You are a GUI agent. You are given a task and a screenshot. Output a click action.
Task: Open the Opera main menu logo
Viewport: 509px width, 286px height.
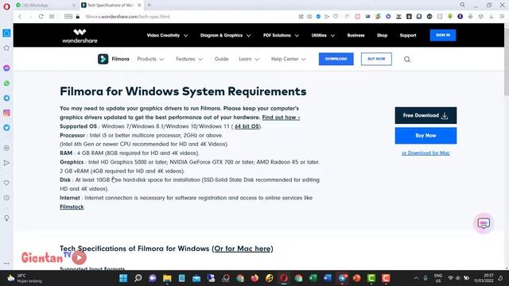(x=6, y=6)
